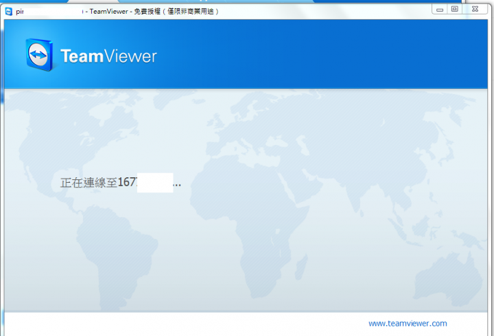Click the TeamViewer wordmark in the header

108,56
